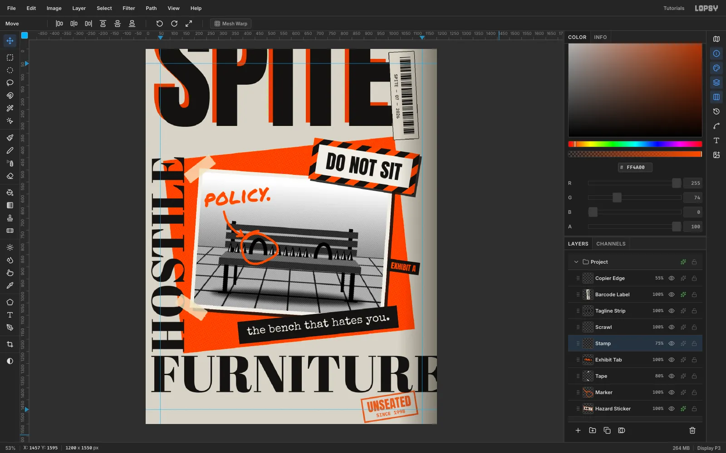Click the contrast half-circle tool icon
Image resolution: width=726 pixels, height=453 pixels.
coord(10,361)
